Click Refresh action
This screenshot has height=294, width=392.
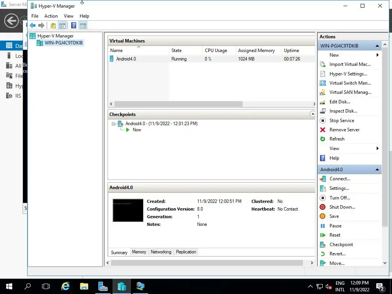pyautogui.click(x=337, y=139)
